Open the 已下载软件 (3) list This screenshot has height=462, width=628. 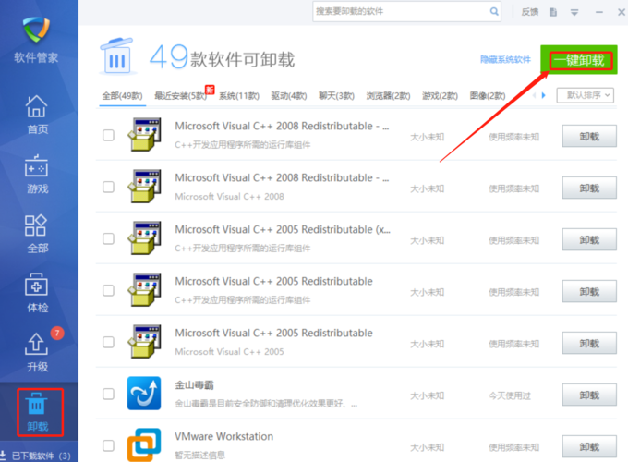tap(41, 456)
